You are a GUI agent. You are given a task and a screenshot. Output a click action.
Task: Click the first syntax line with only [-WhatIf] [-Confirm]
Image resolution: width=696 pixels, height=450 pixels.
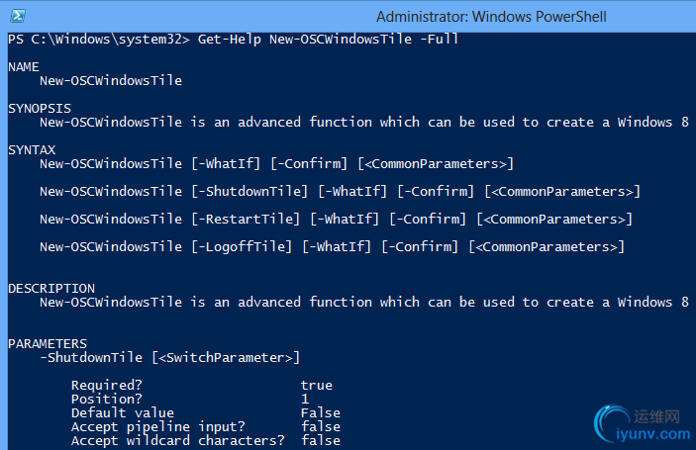[x=276, y=163]
